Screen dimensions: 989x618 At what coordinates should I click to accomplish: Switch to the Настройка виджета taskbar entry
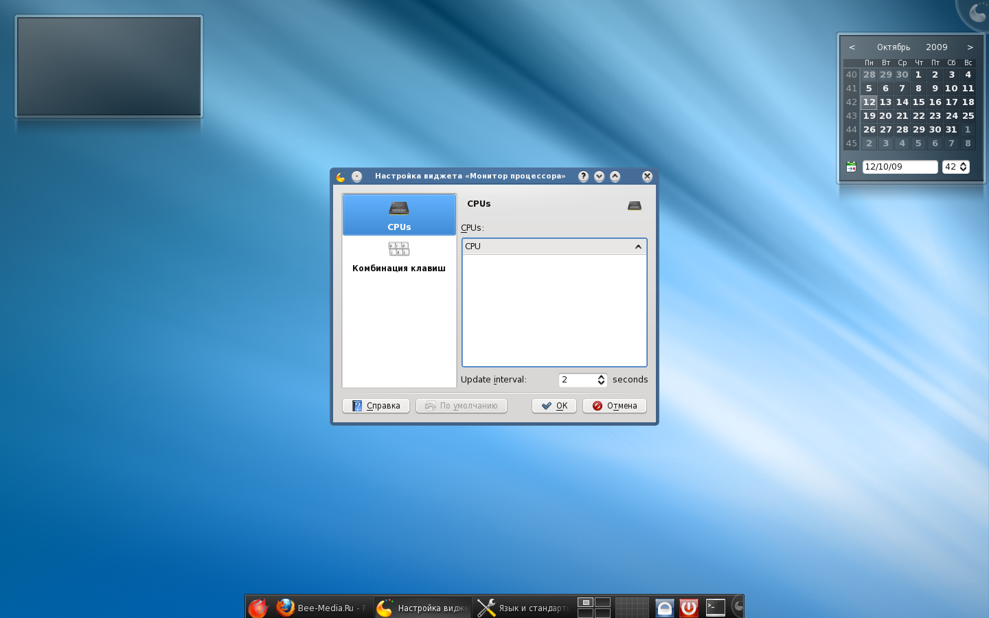423,608
